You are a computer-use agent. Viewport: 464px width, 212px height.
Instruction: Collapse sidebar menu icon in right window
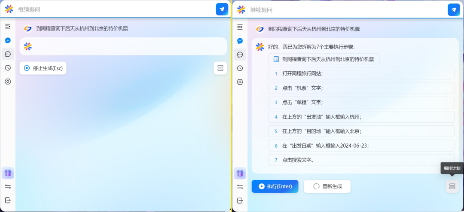pos(240,27)
